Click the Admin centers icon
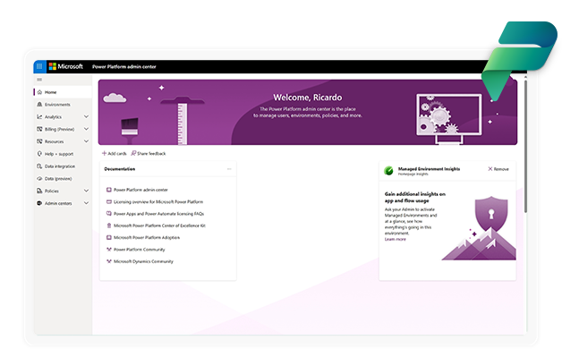 pyautogui.click(x=39, y=203)
